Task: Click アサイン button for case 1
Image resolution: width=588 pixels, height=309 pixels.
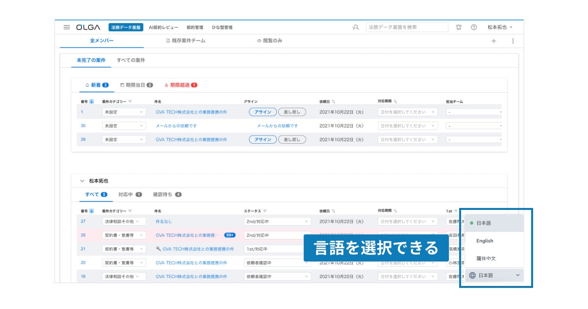Action: coord(263,112)
